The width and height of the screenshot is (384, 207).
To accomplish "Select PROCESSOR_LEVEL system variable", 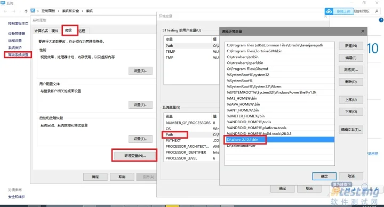I will [192, 158].
